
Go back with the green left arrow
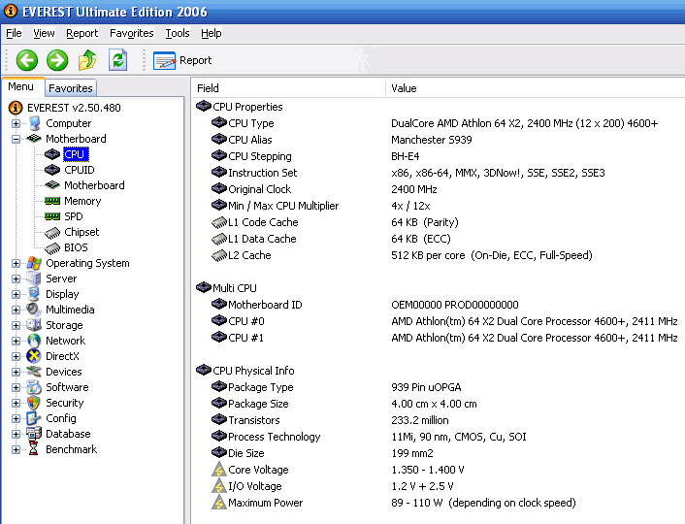click(x=26, y=60)
